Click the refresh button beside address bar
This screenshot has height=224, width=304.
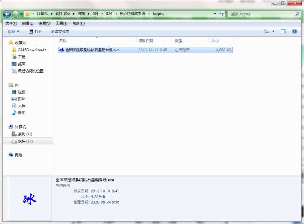[222, 14]
